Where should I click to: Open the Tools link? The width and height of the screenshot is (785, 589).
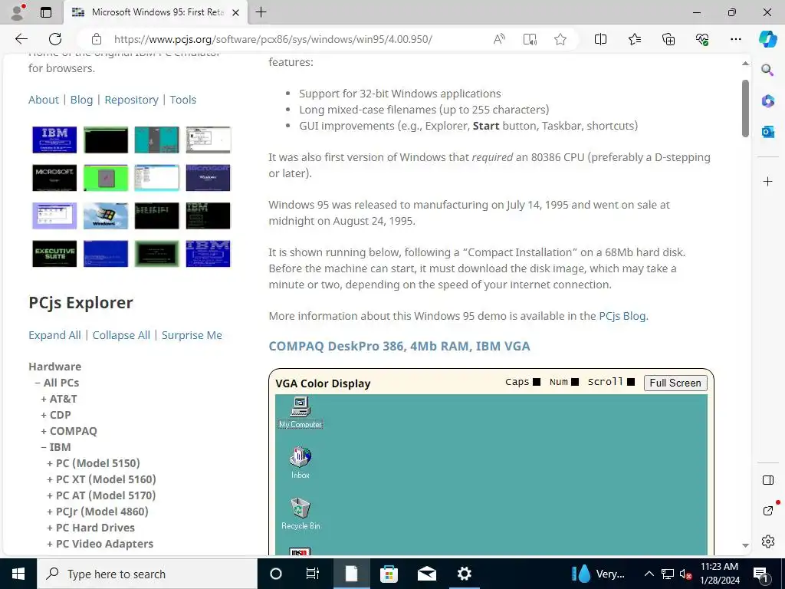point(182,100)
